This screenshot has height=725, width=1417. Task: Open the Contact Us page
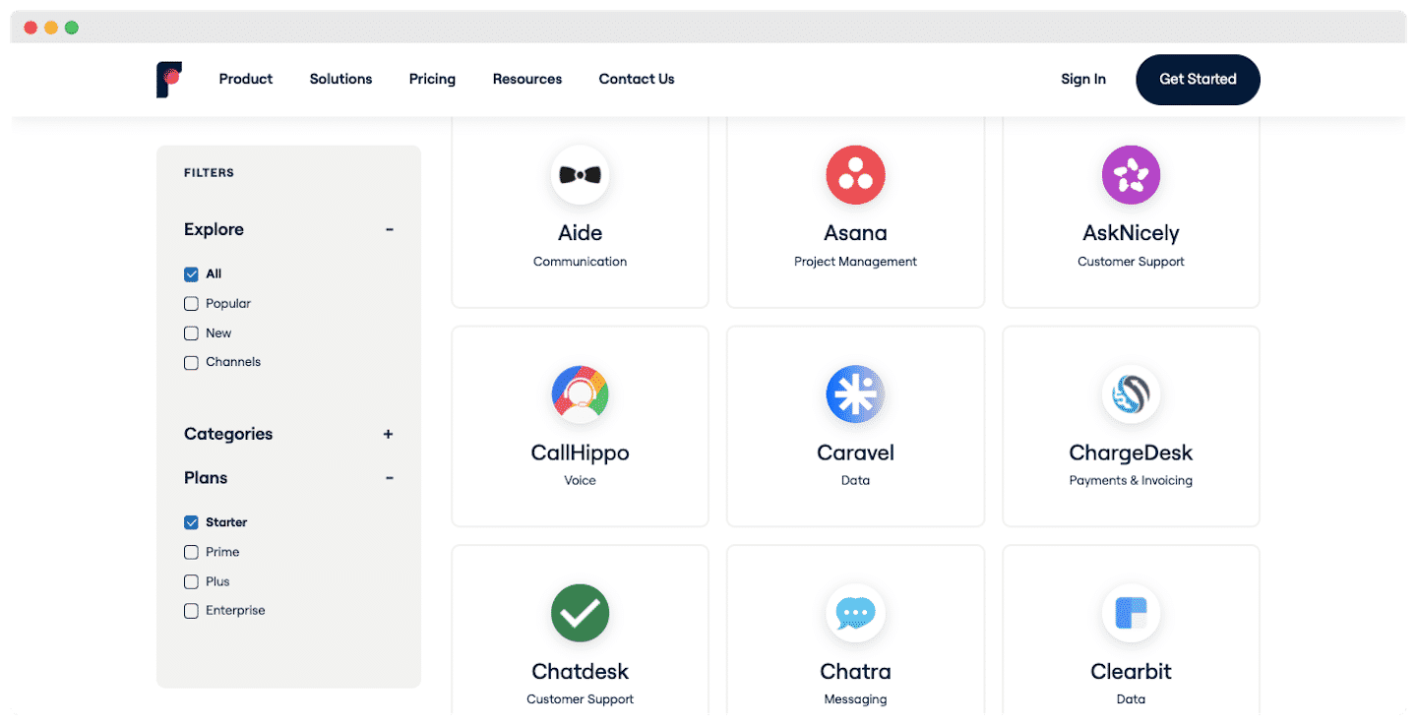coord(637,79)
